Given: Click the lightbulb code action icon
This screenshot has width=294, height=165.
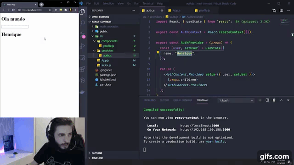Looking at the screenshot, I should pos(158,53).
